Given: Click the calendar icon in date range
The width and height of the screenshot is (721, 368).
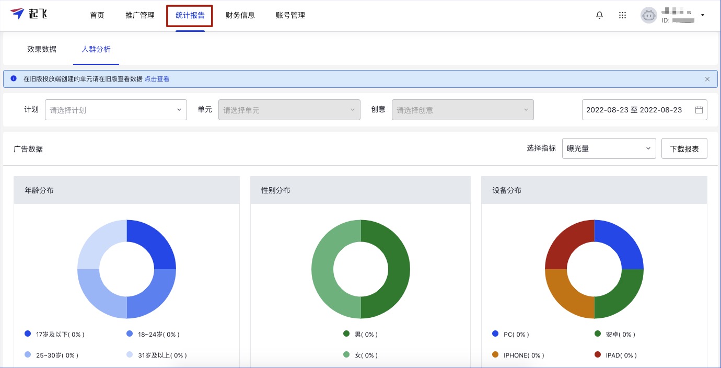Looking at the screenshot, I should (699, 110).
